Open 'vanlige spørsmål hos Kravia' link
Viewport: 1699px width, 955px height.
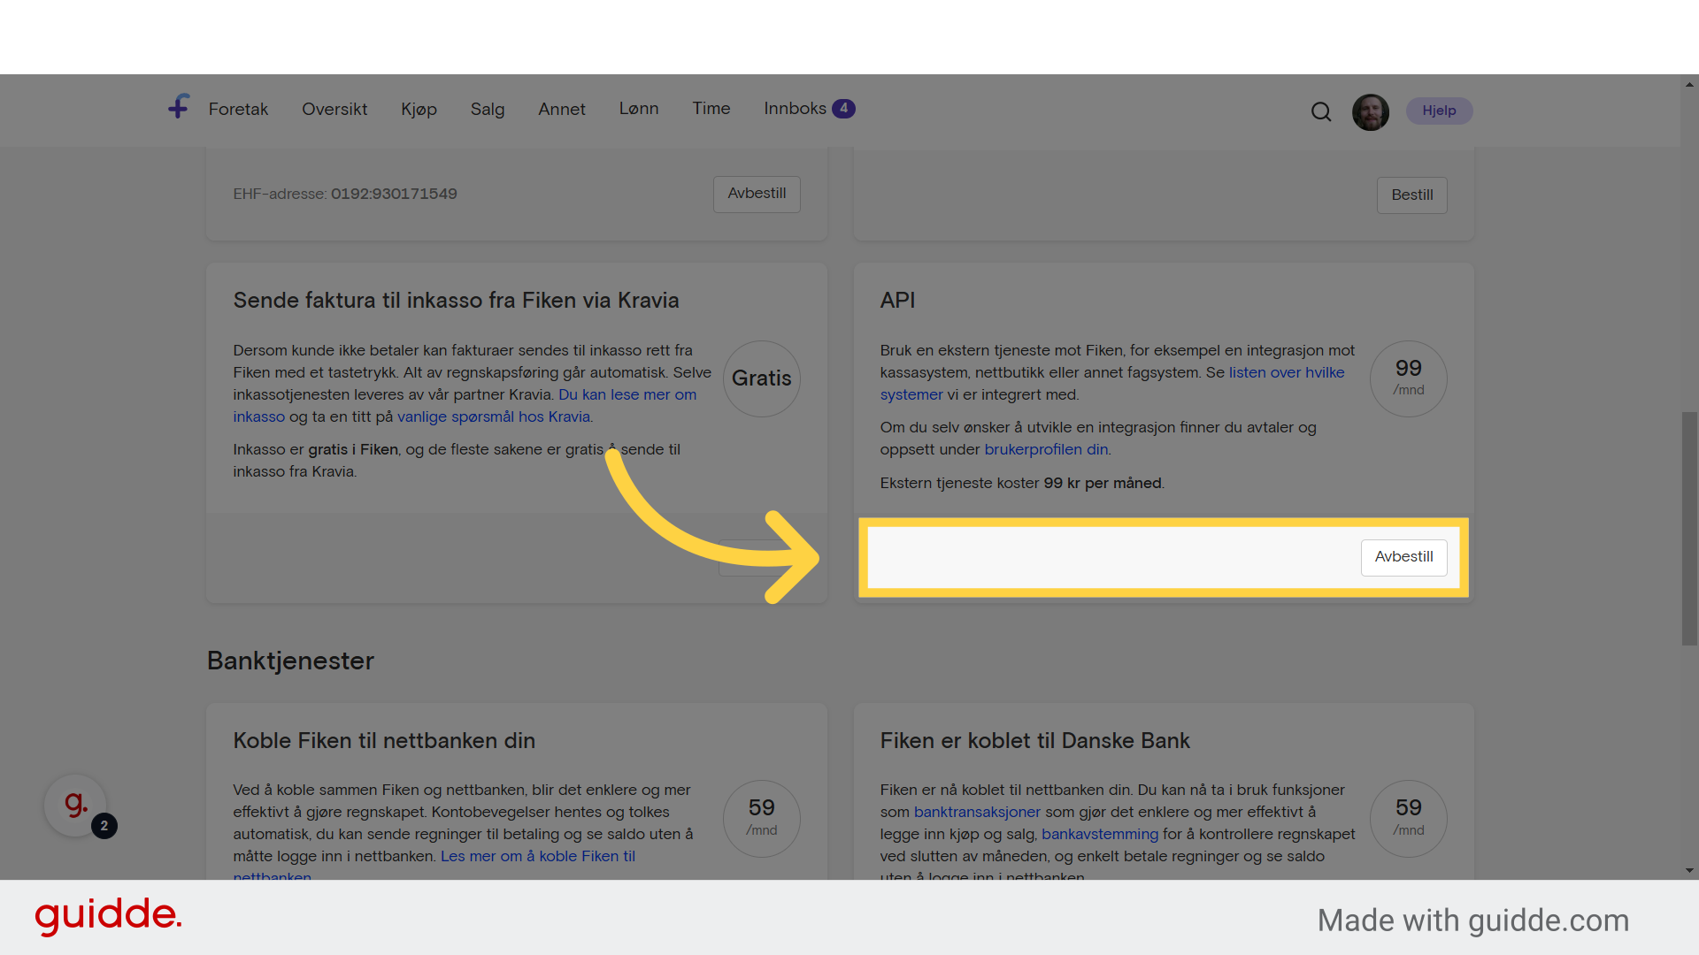pos(494,416)
